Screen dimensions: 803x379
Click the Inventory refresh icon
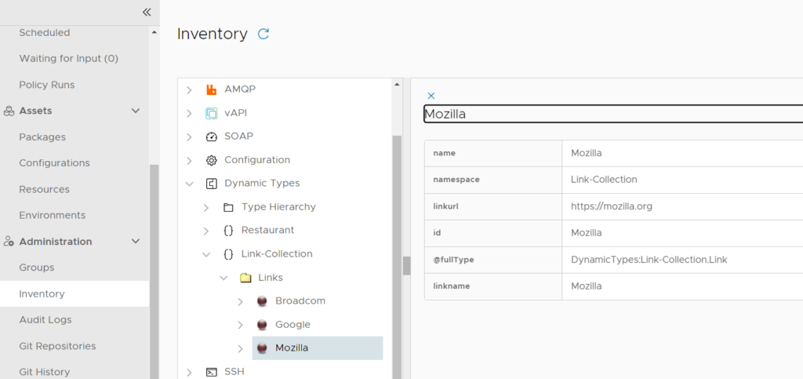click(x=263, y=34)
